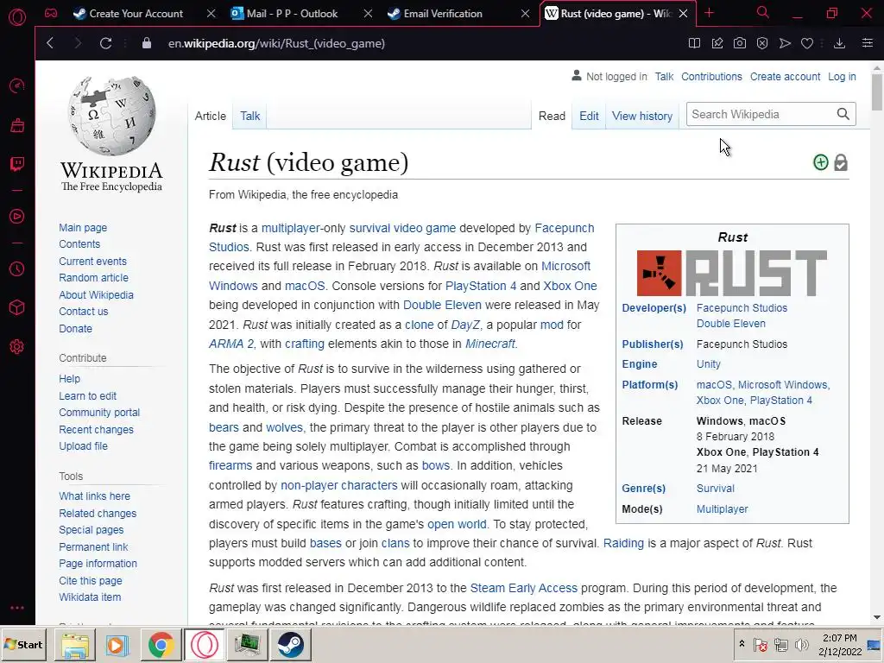This screenshot has height=663, width=884.
Task: Select the Wikipedia Talk tab
Action: point(249,116)
